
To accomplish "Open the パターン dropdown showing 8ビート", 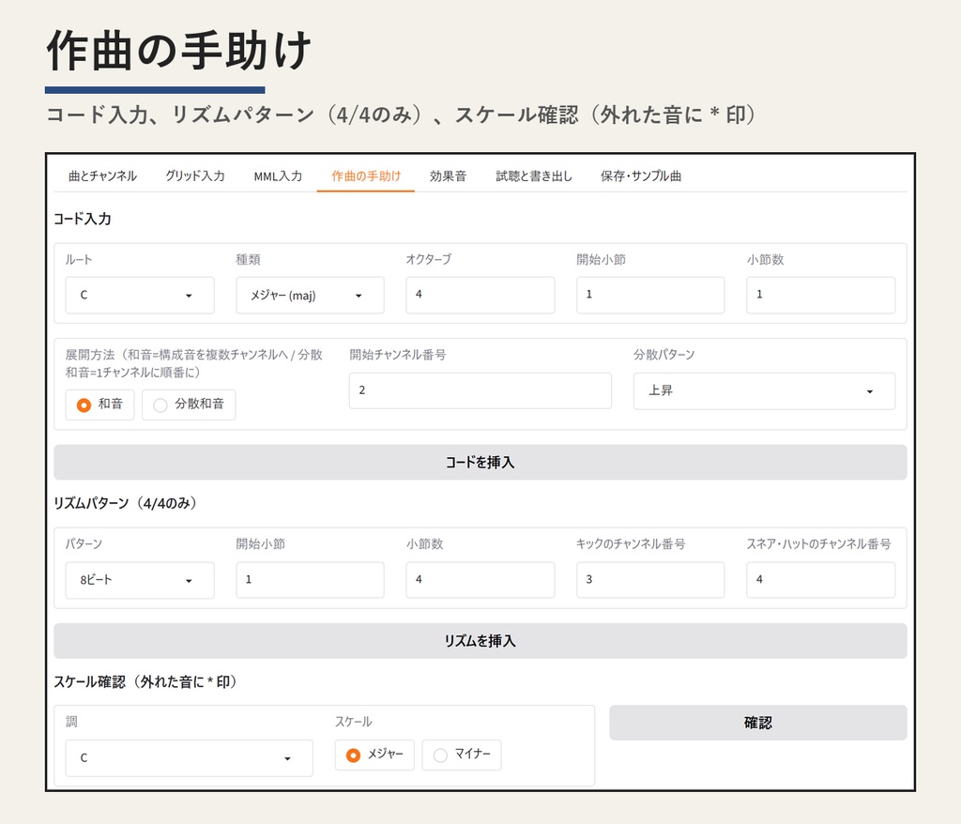I will tap(140, 580).
